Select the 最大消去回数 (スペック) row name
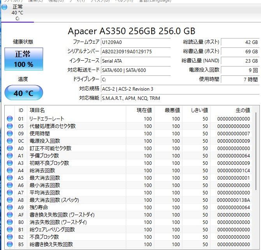The width and height of the screenshot is (261, 250). click(54, 200)
